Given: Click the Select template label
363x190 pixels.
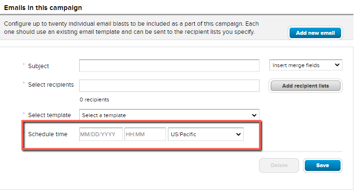Looking at the screenshot, I should [49, 115].
